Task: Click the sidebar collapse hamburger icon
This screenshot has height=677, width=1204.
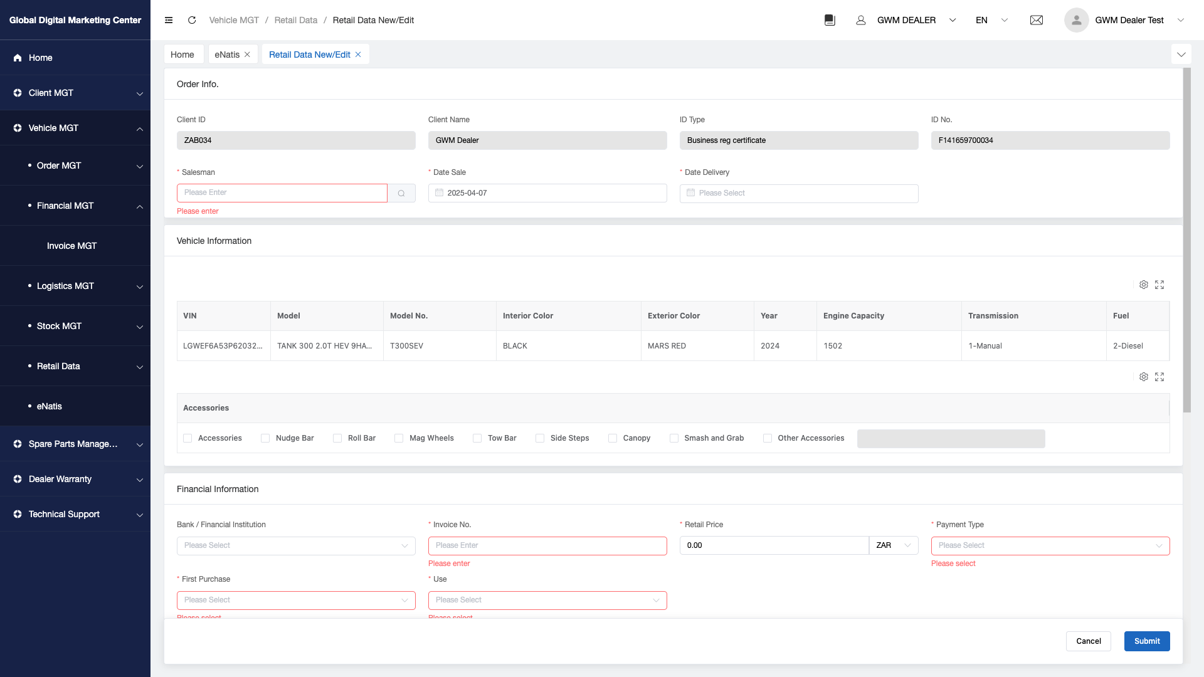Action: tap(169, 20)
